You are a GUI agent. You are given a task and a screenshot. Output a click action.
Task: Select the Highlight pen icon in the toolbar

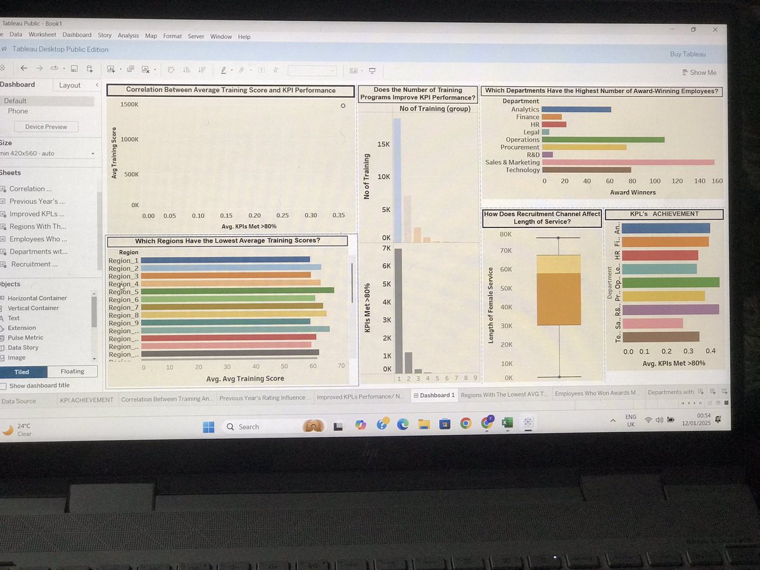pos(223,69)
